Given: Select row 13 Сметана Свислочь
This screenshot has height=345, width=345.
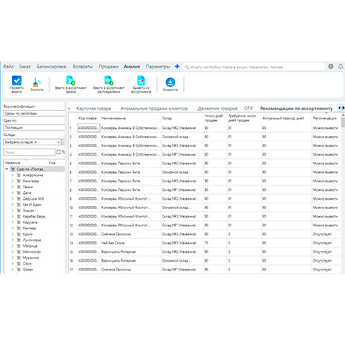Looking at the screenshot, I should (x=204, y=234).
